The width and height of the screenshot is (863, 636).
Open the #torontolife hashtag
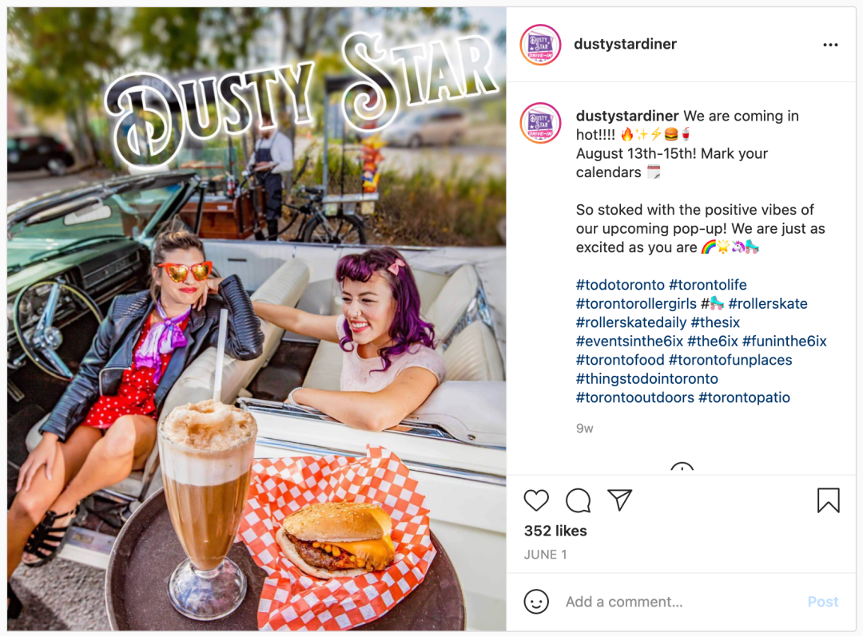(708, 285)
